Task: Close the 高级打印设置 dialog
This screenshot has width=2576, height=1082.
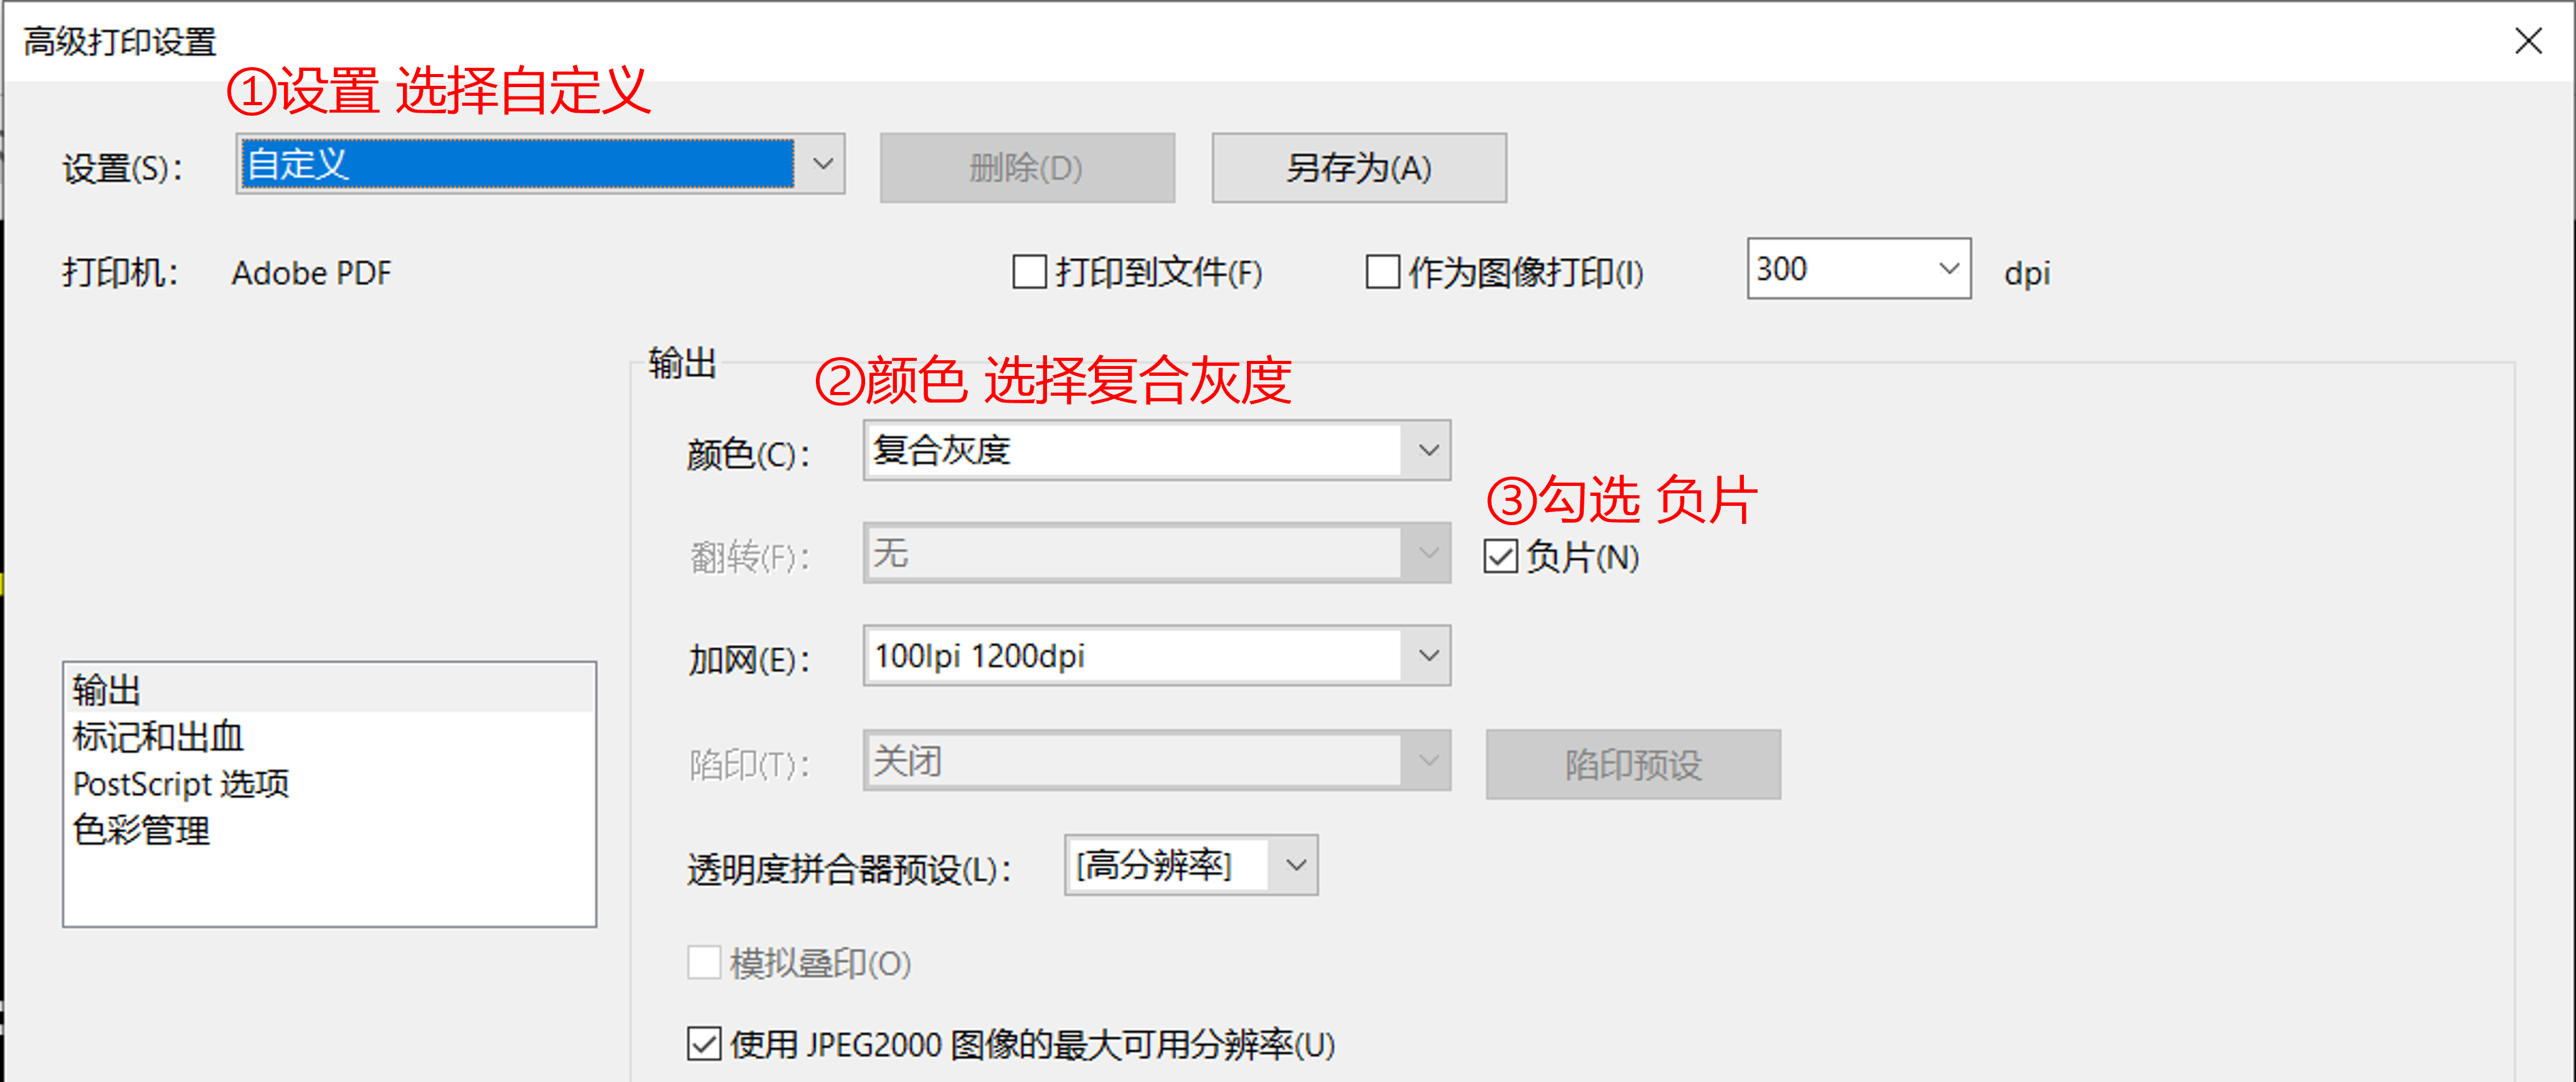Action: click(x=2528, y=41)
